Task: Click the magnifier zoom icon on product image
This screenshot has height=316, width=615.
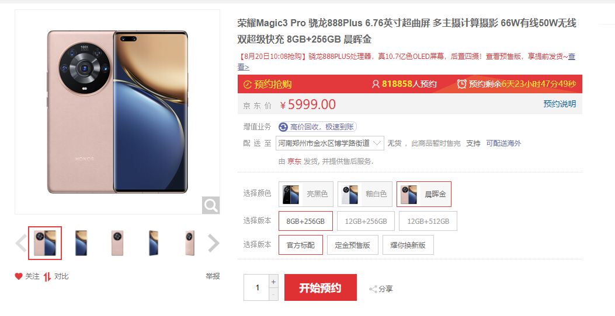Action: tap(211, 205)
